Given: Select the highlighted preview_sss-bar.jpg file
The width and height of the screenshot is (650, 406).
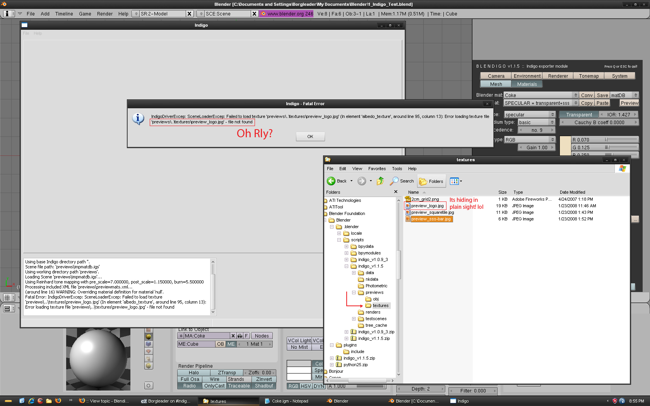Looking at the screenshot, I should tap(431, 219).
